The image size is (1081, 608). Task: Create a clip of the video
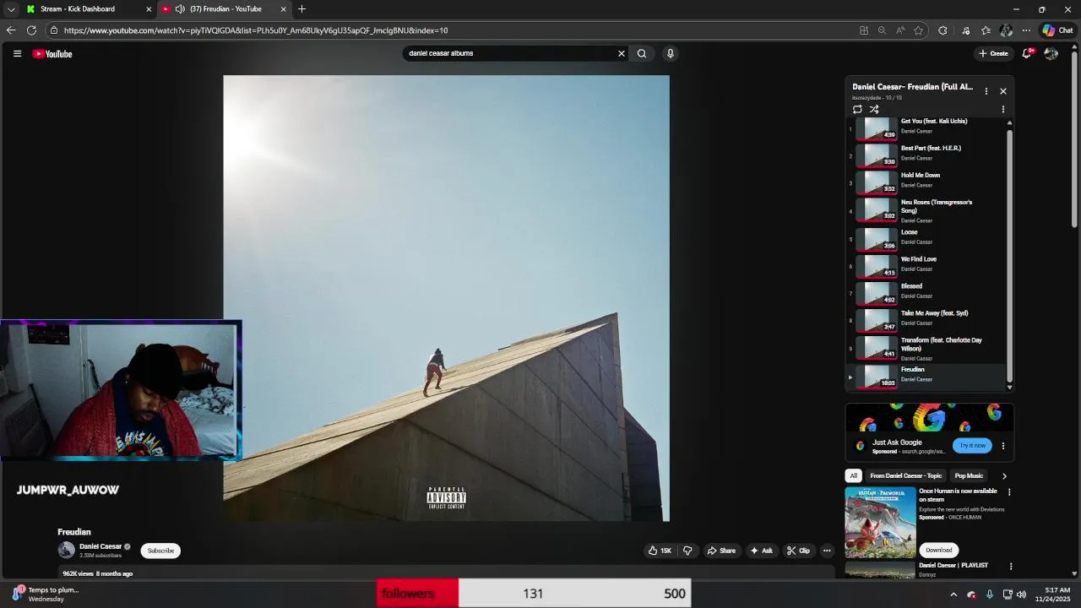coord(798,551)
